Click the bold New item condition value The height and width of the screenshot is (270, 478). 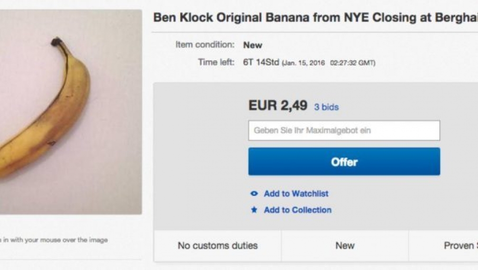[x=253, y=45]
